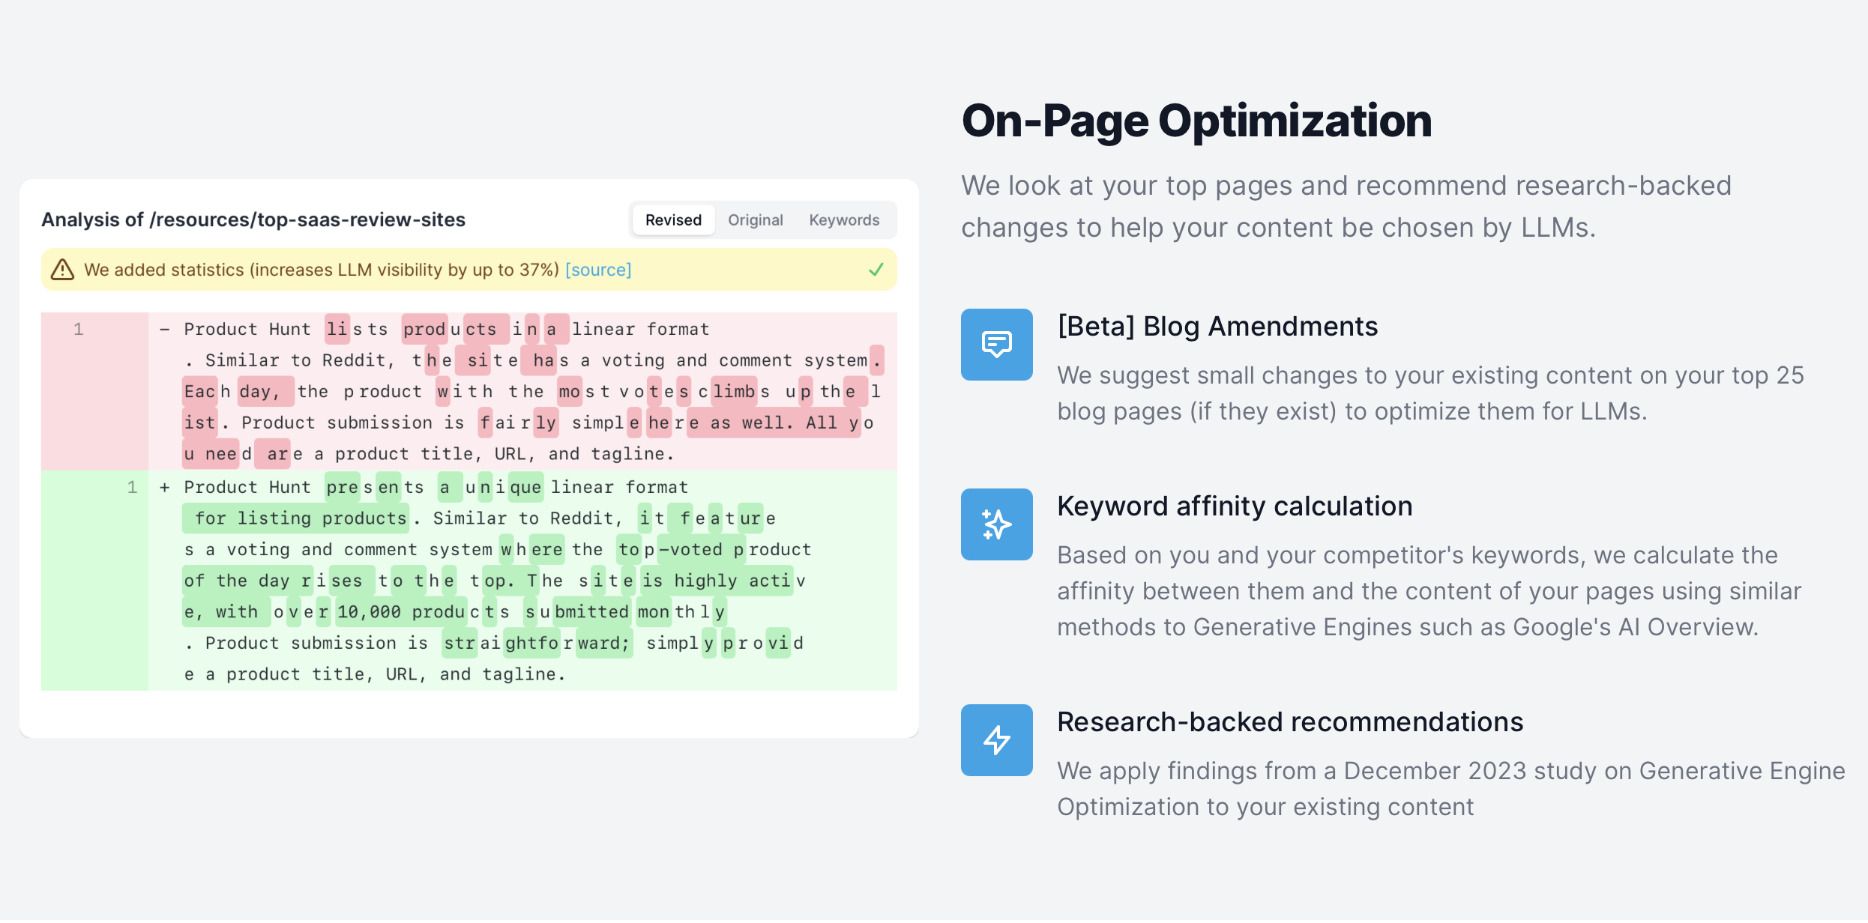Click line number 1 in the red removed row

click(78, 330)
